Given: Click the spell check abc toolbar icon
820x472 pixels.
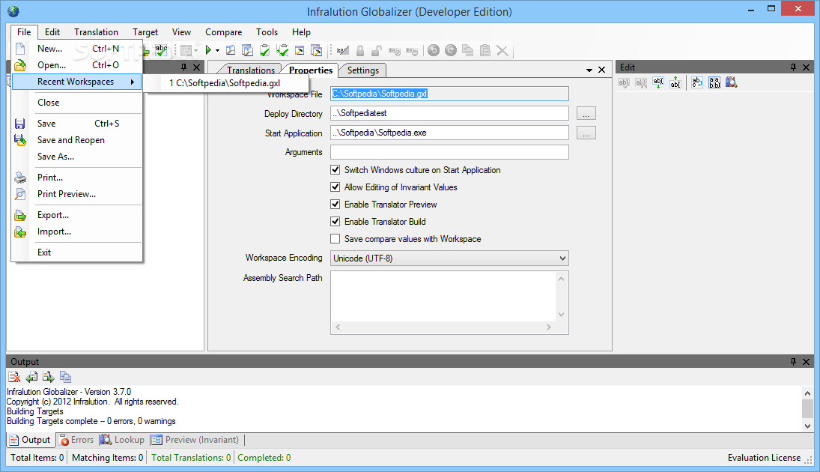Looking at the screenshot, I should (x=162, y=50).
